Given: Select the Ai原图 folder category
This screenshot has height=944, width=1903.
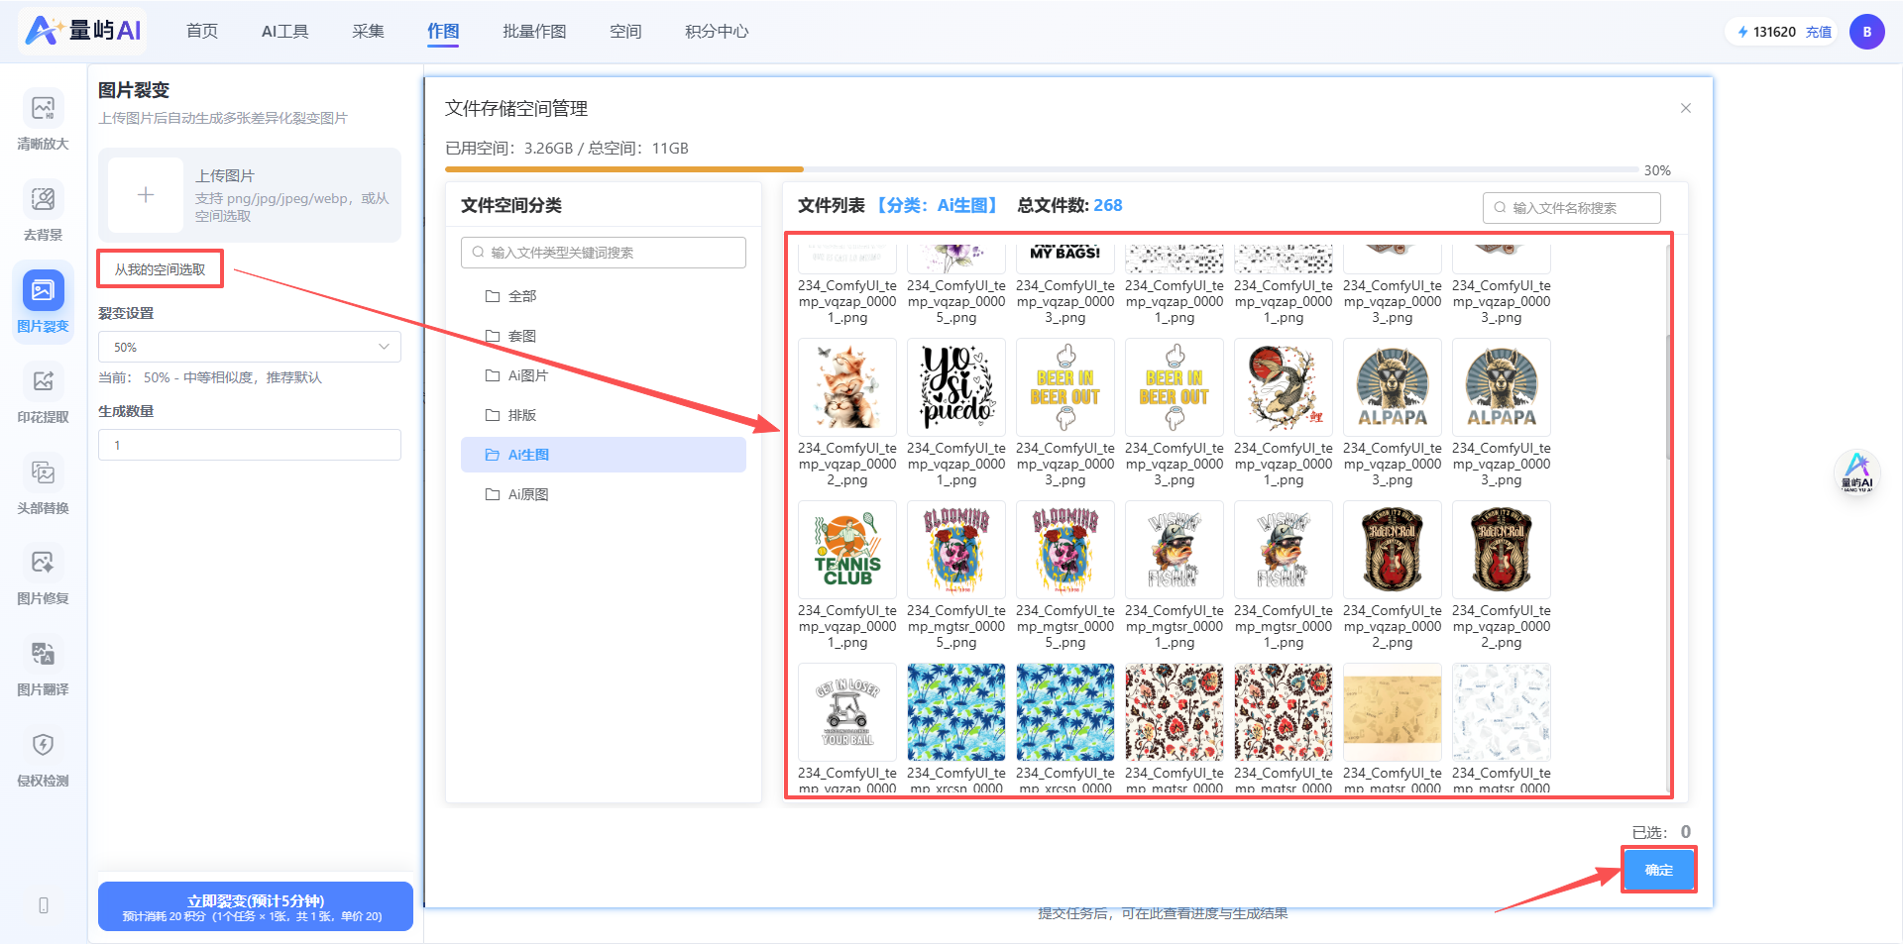Looking at the screenshot, I should (x=604, y=494).
